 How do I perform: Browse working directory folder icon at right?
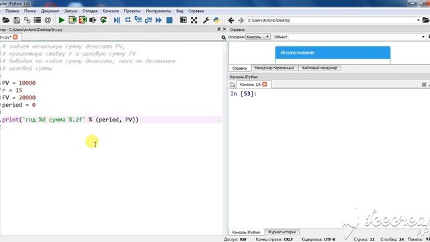[x=426, y=20]
